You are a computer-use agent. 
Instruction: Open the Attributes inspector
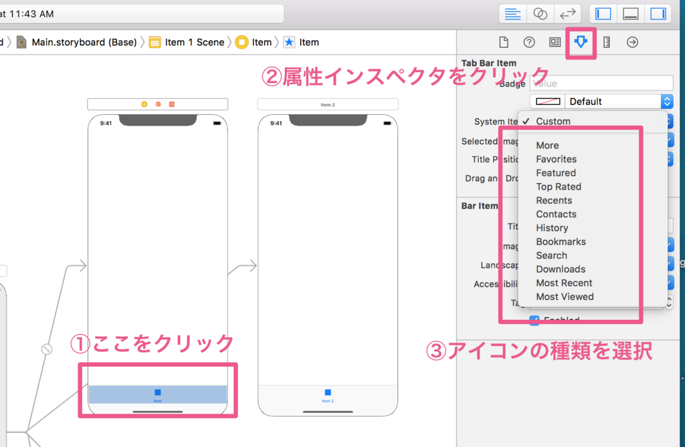[x=581, y=42]
